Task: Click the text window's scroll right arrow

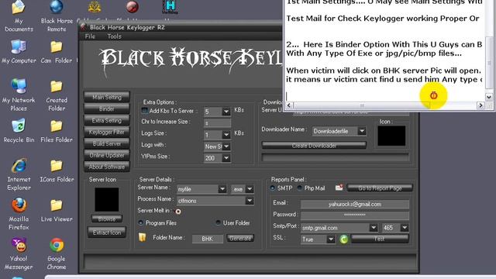Action: tap(480, 105)
